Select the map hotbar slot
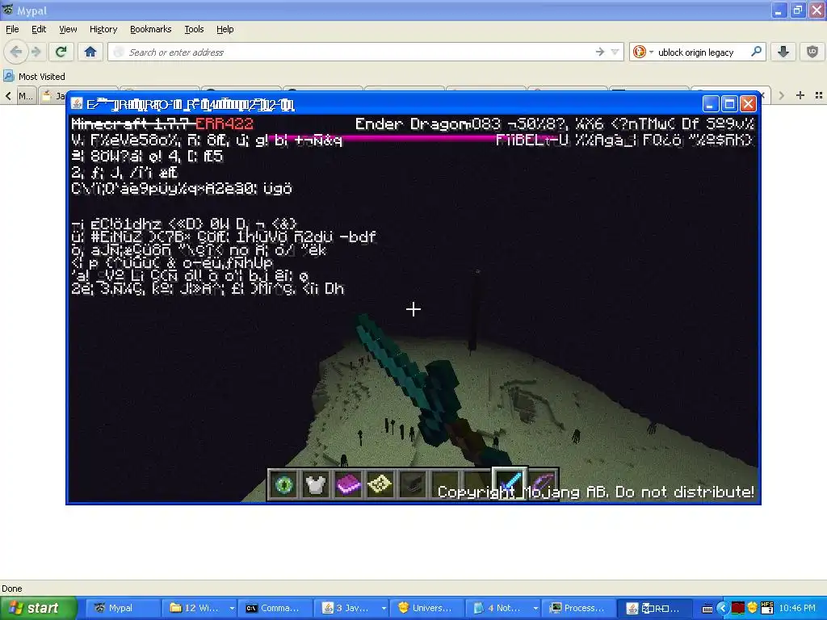 pos(380,484)
